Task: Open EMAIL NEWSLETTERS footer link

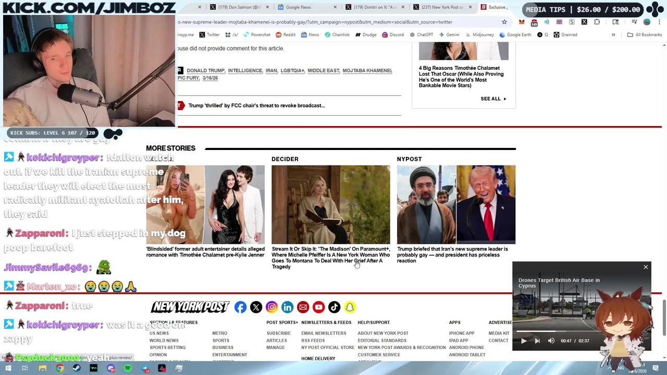Action: point(324,333)
